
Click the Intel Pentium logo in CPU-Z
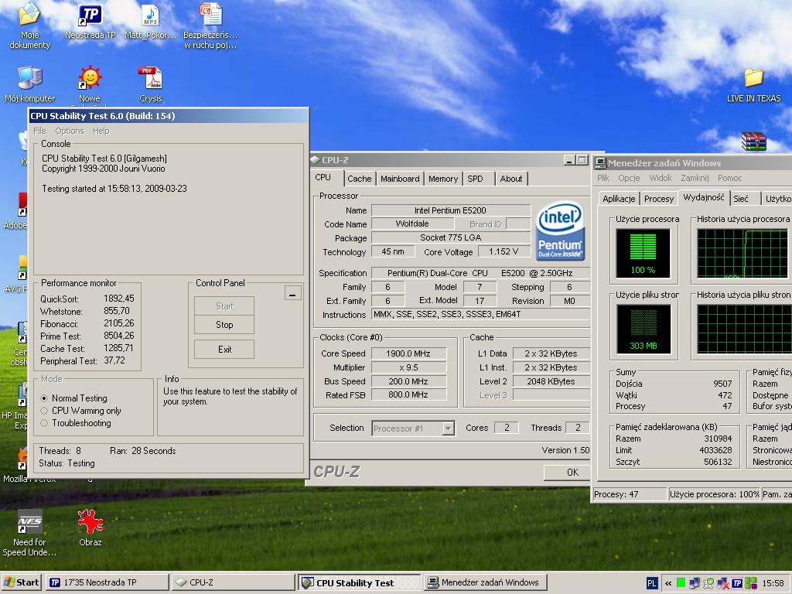pyautogui.click(x=560, y=232)
